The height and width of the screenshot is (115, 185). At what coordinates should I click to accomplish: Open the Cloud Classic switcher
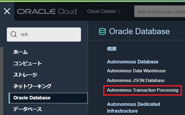point(104,12)
